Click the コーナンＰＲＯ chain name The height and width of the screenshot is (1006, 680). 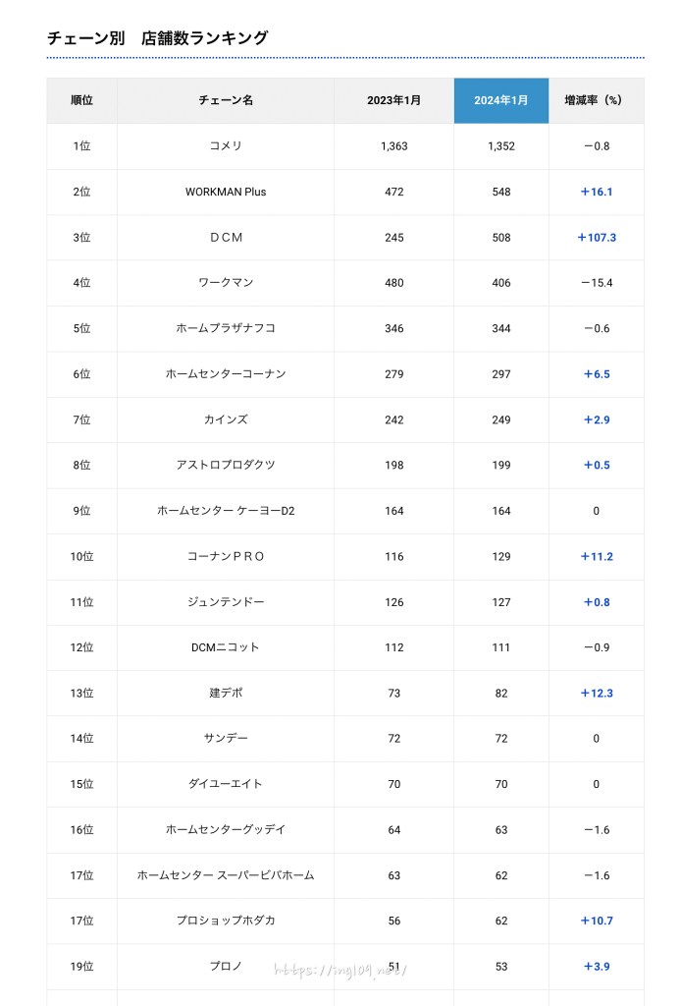(226, 556)
